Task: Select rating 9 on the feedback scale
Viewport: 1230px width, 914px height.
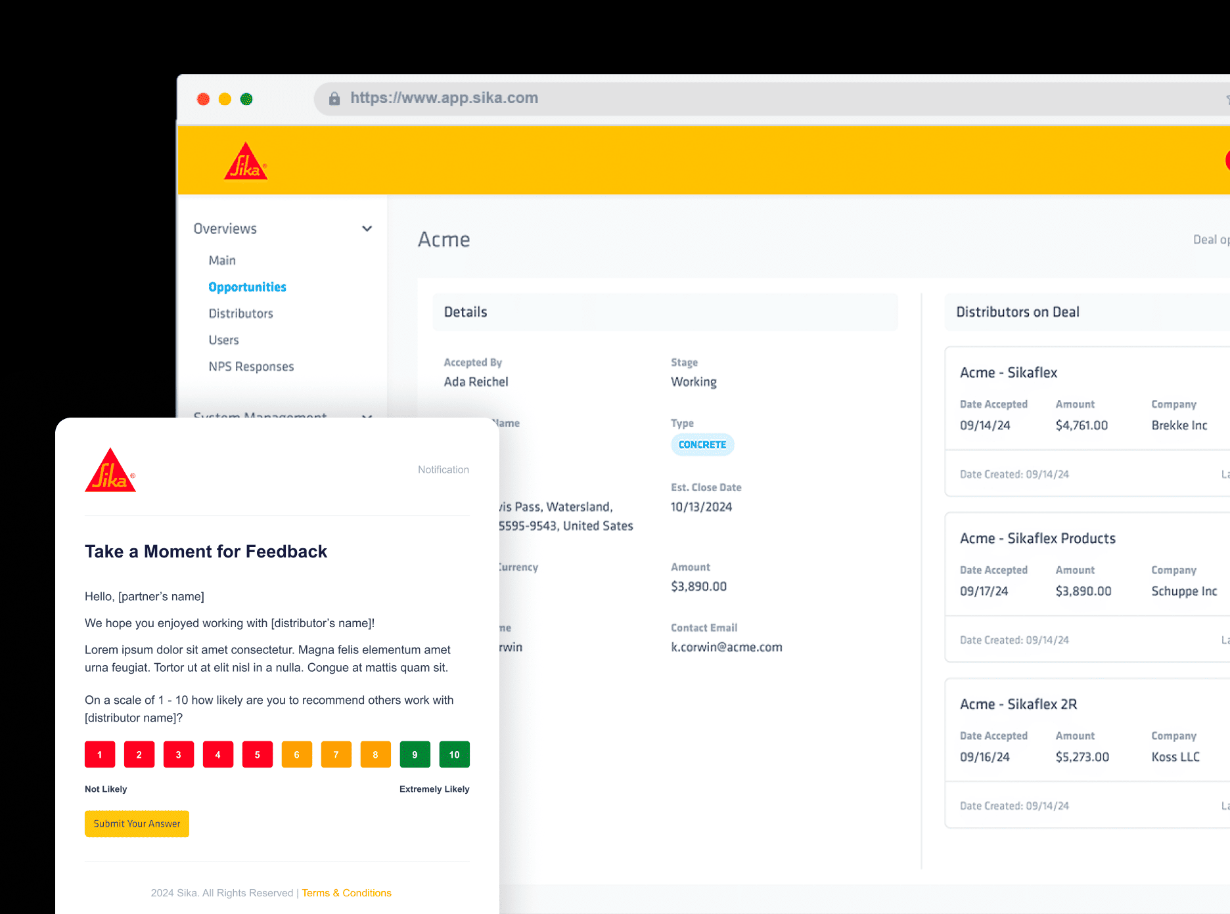Action: [x=415, y=754]
